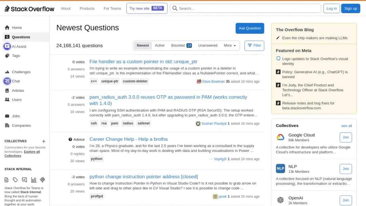
Task: Open the pam_radius_auth 3.0.0 question
Action: click(168, 100)
